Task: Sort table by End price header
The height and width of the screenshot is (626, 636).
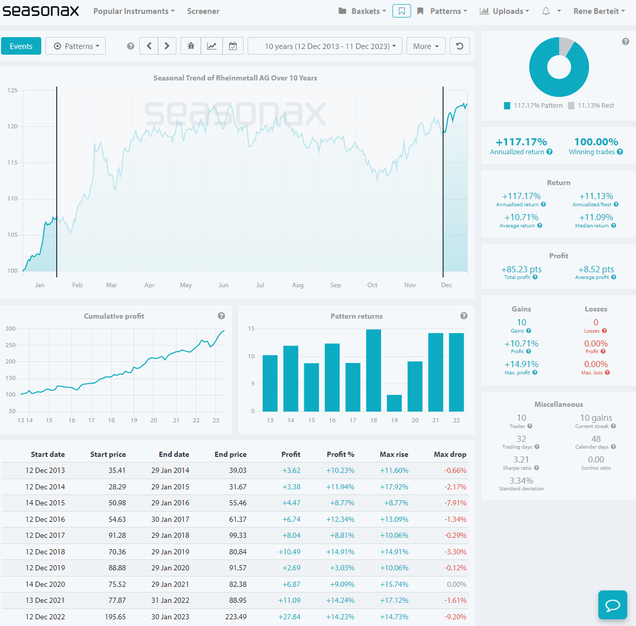Action: click(231, 454)
